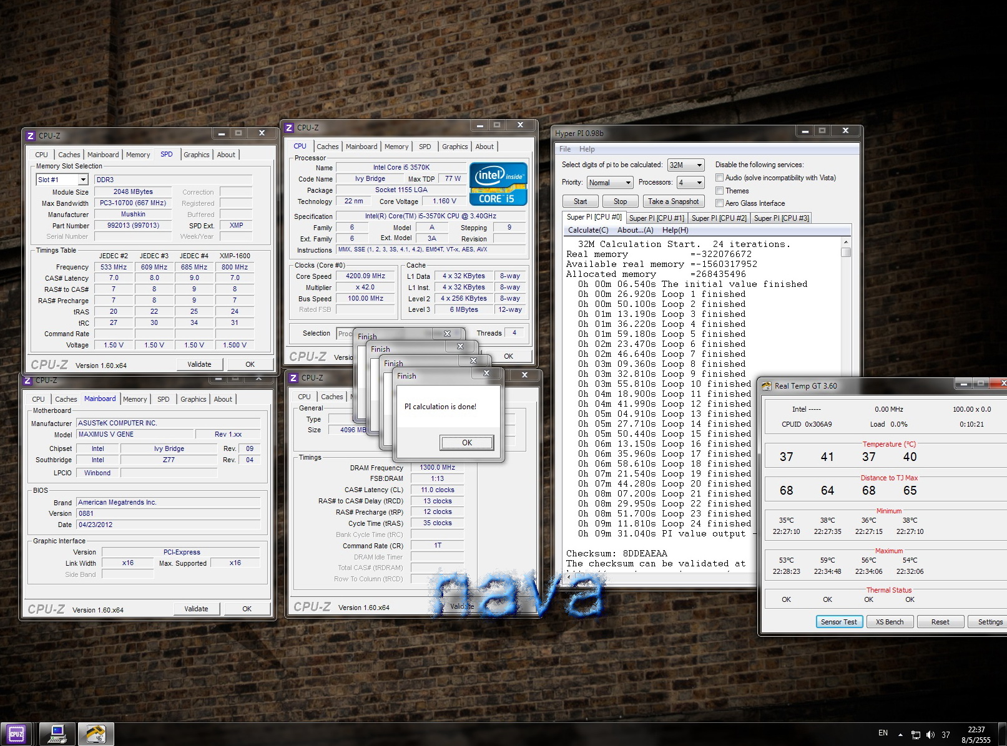Close the CPU-Z SPD window
The height and width of the screenshot is (746, 1007).
pyautogui.click(x=262, y=133)
